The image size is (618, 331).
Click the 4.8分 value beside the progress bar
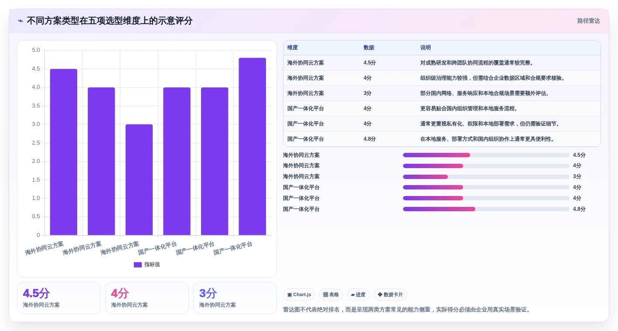click(579, 209)
